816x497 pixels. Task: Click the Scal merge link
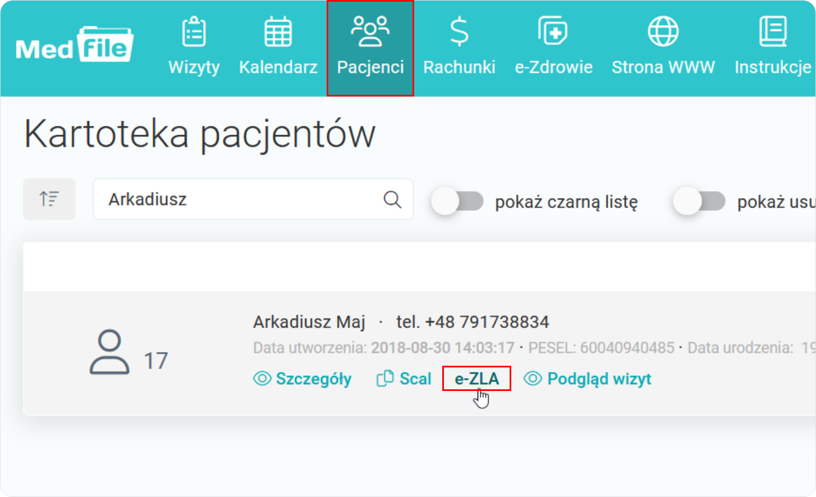coord(404,379)
